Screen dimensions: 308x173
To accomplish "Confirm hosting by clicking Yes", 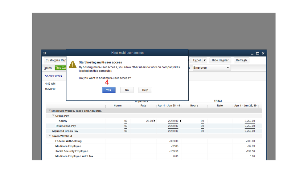I will pyautogui.click(x=109, y=90).
